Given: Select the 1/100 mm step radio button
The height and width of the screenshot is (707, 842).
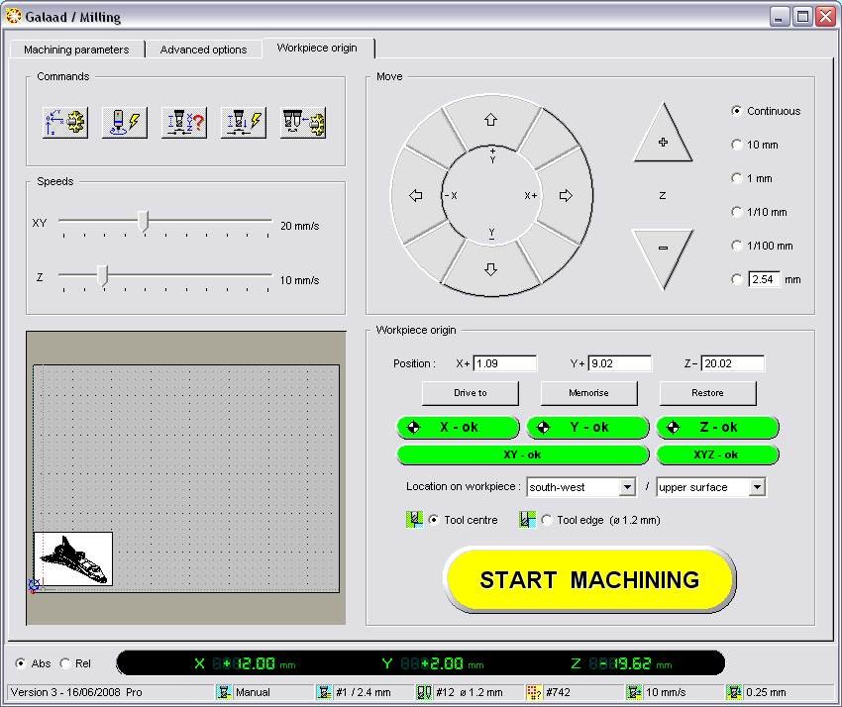Looking at the screenshot, I should click(x=737, y=246).
